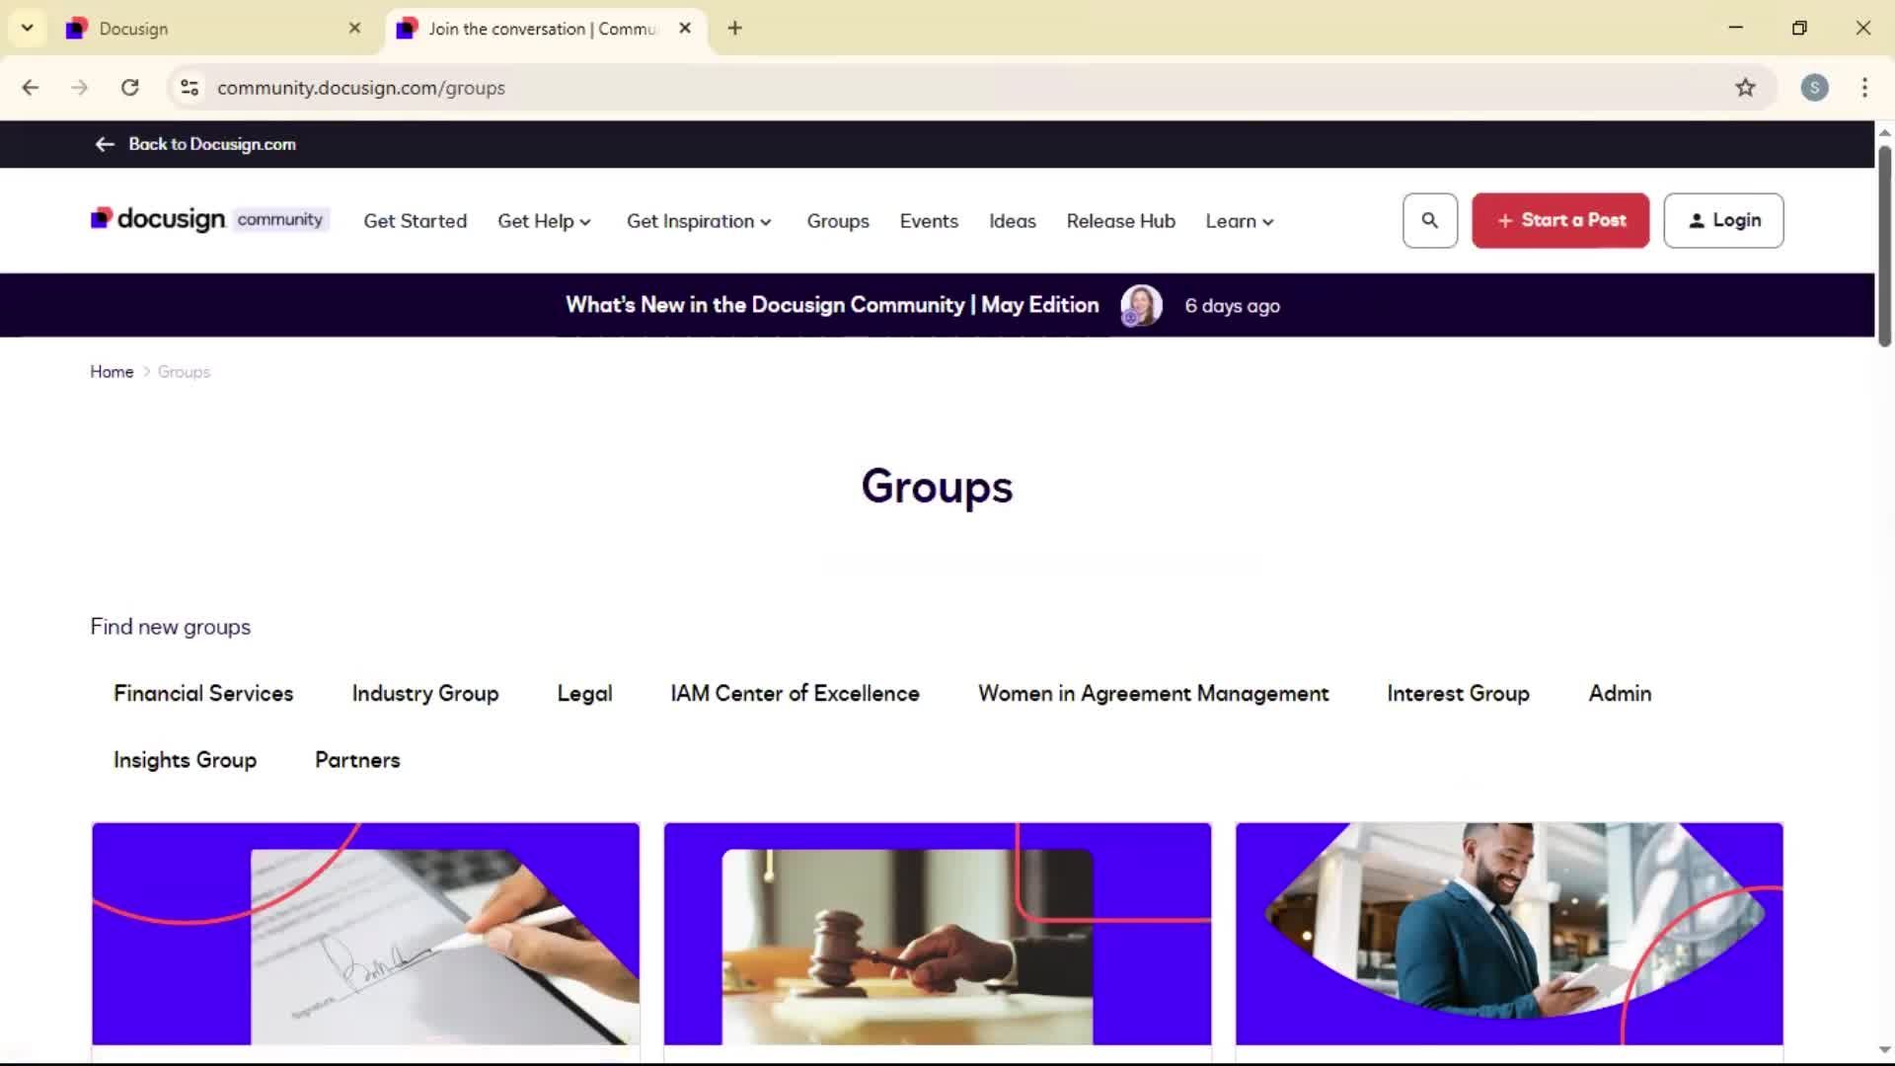
Task: Filter groups by Interest Group
Action: pos(1458,693)
